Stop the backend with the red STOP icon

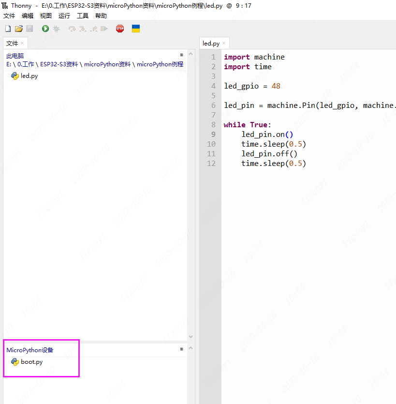point(120,29)
